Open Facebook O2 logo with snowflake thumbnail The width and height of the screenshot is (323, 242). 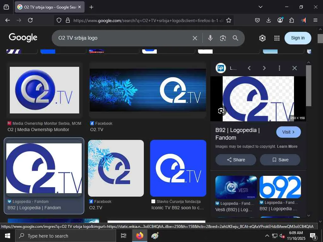click(116, 168)
